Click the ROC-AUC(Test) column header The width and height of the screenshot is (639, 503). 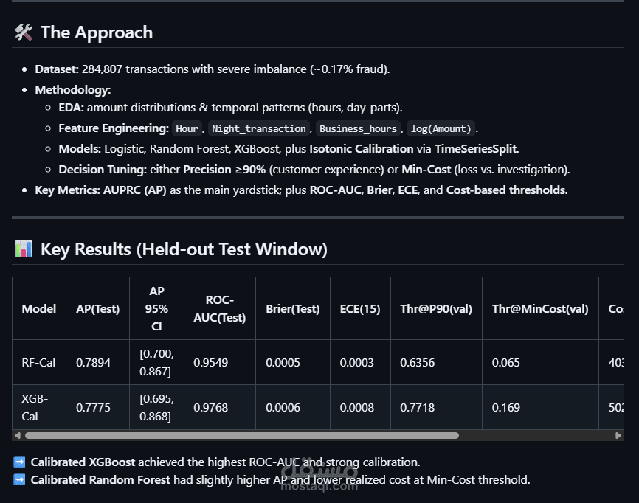click(x=221, y=308)
